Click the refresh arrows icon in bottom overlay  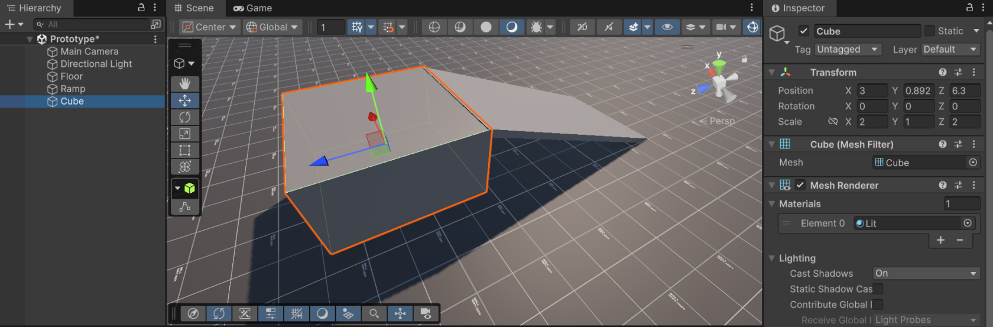pos(219,313)
